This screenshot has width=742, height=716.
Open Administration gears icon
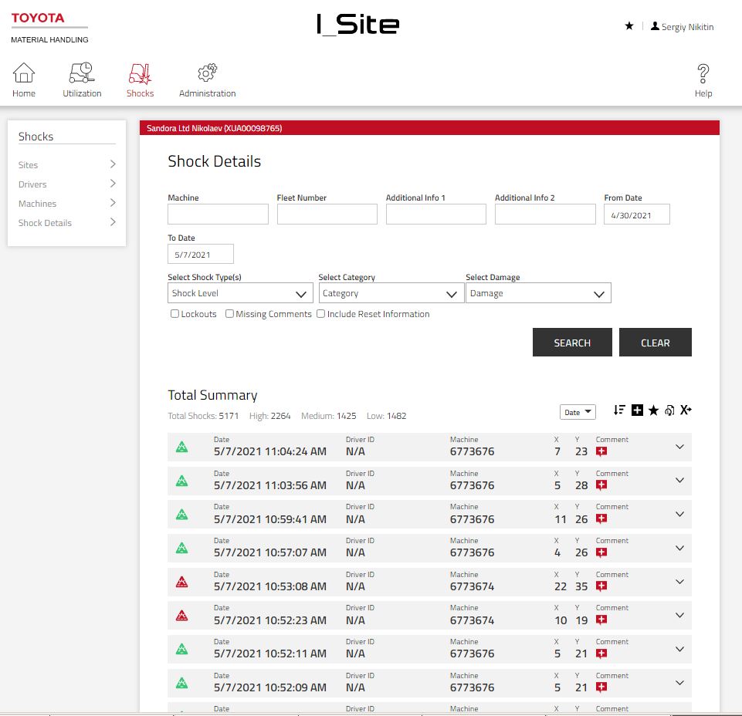pos(207,73)
